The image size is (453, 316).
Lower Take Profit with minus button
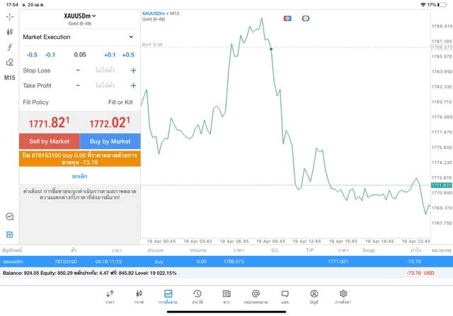(x=78, y=86)
